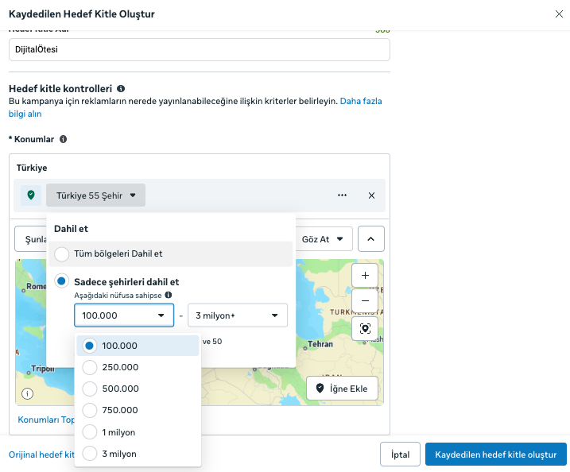Click the map info icon

click(x=28, y=393)
